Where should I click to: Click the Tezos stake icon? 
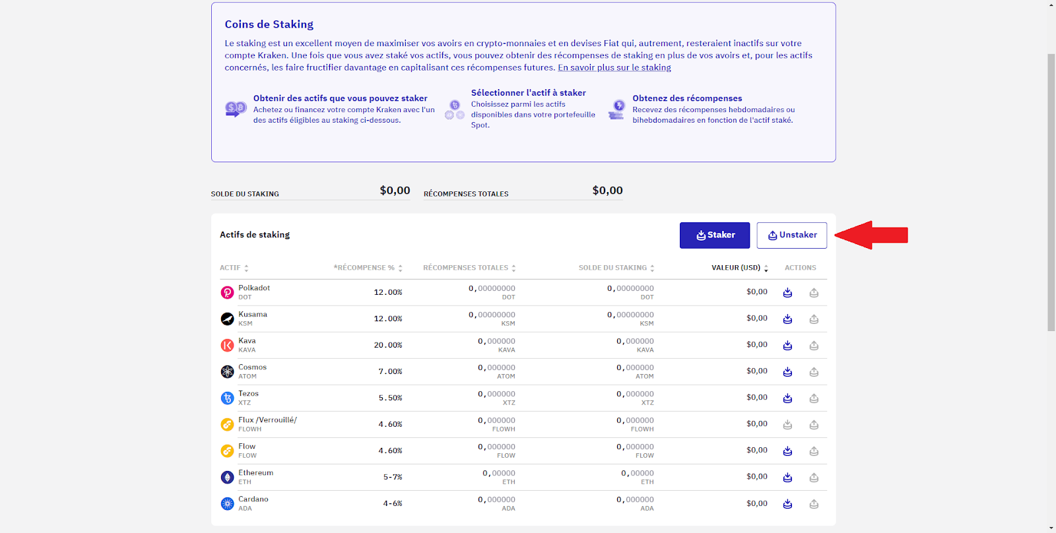tap(787, 398)
